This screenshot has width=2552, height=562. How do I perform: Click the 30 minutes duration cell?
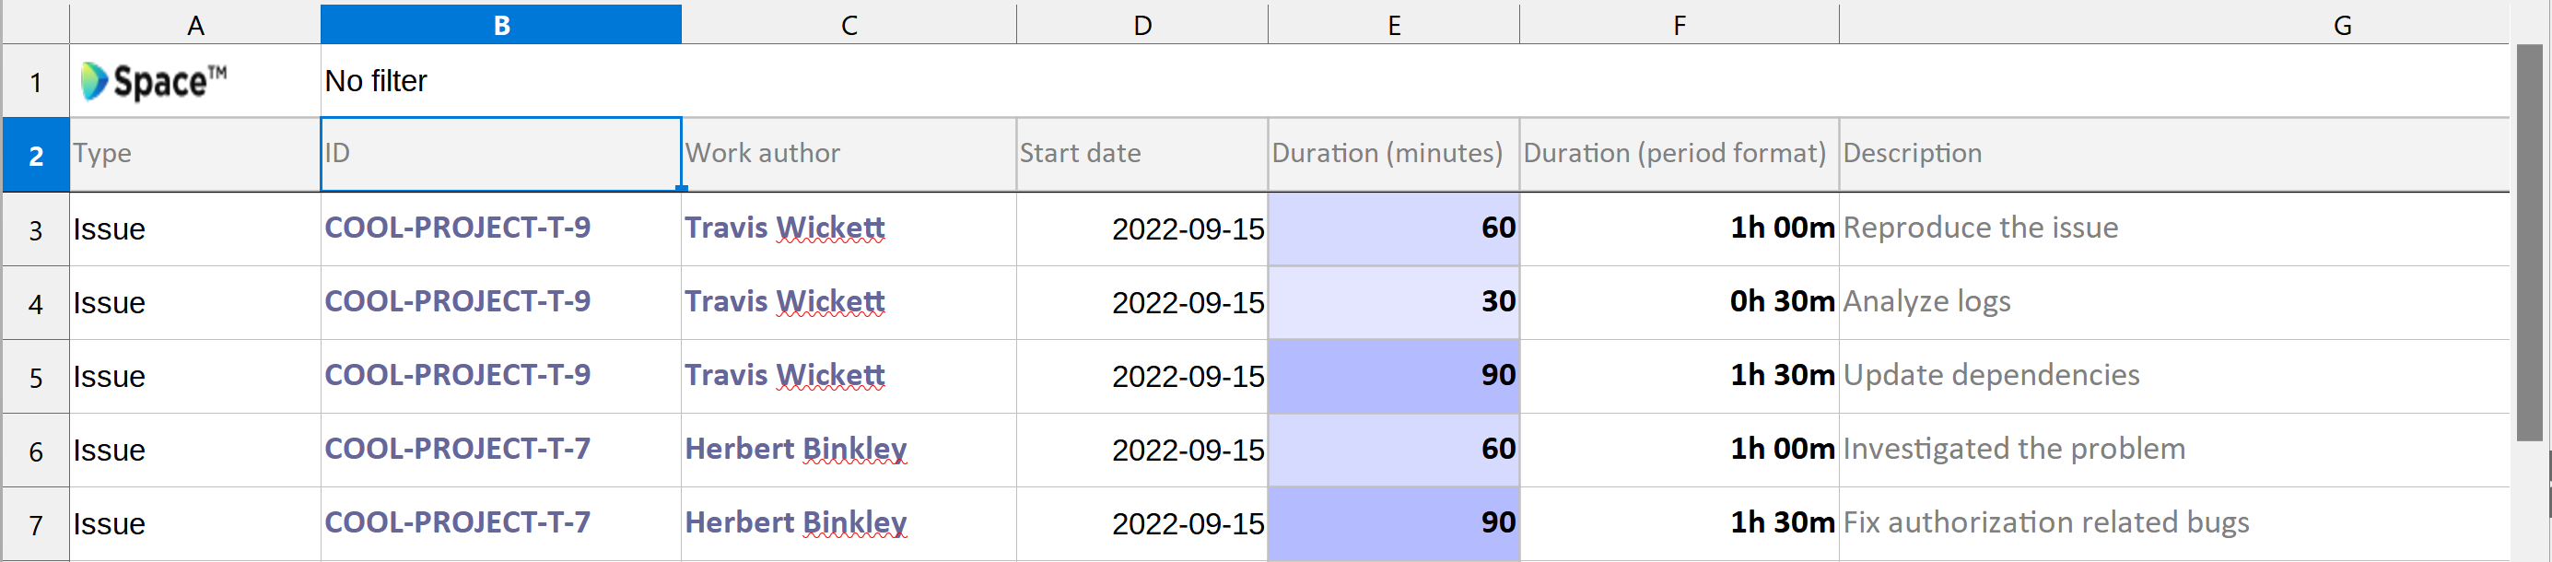point(1392,301)
